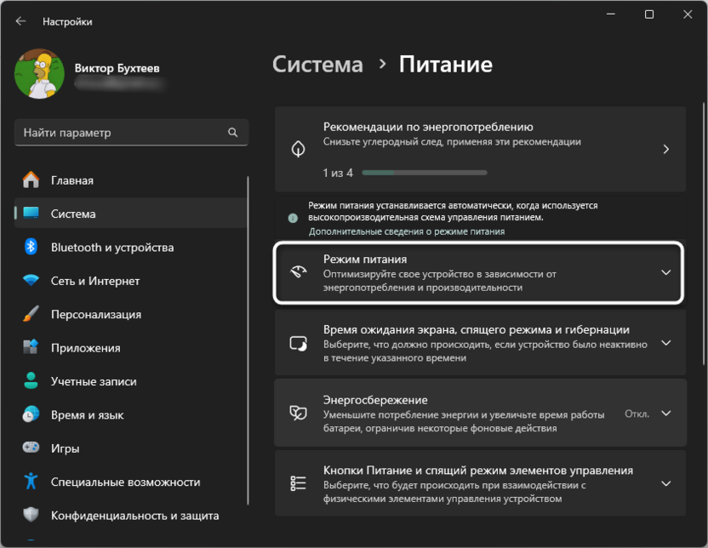Click the Откл. status of Энергосбережение

pos(637,414)
